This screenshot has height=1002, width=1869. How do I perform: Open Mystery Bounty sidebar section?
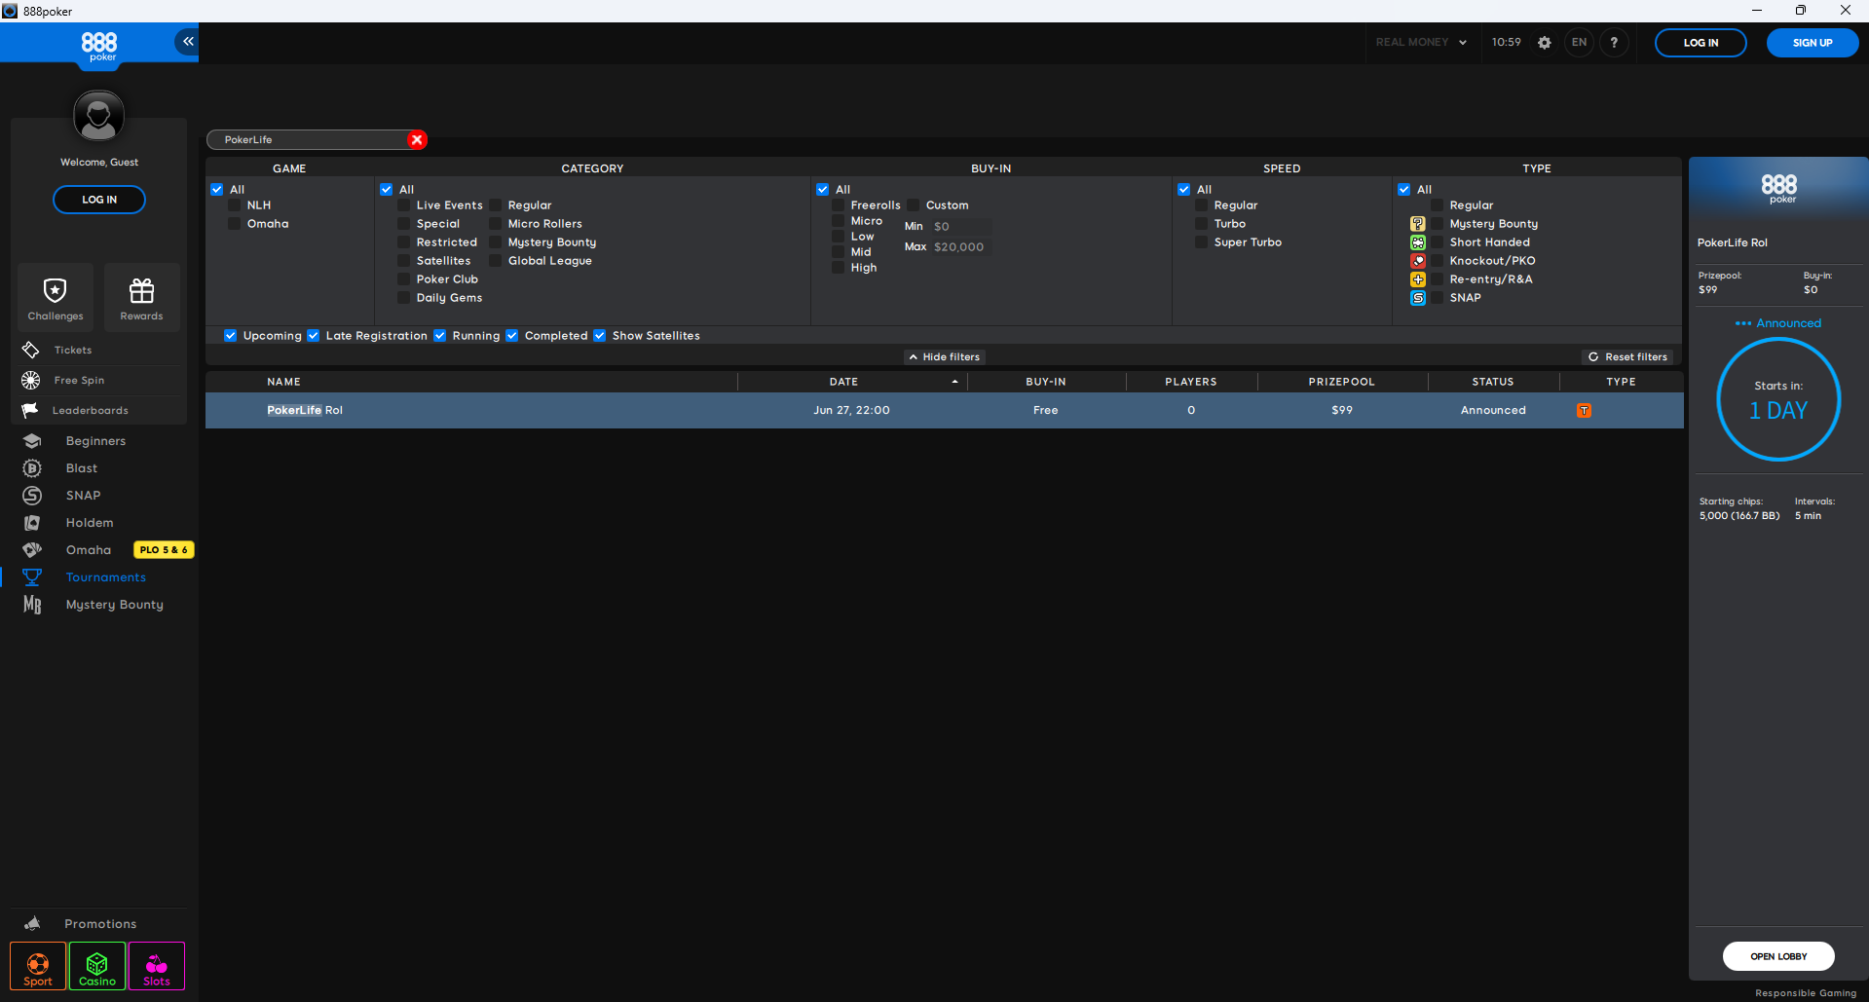[x=114, y=605]
